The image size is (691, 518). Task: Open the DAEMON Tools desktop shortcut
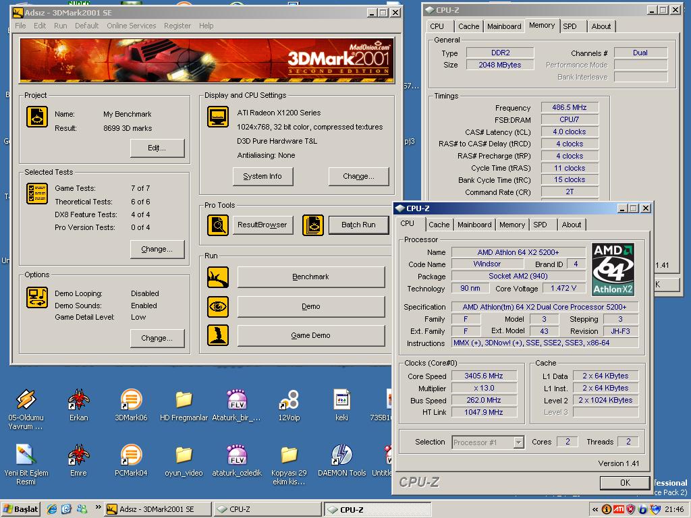coord(341,455)
